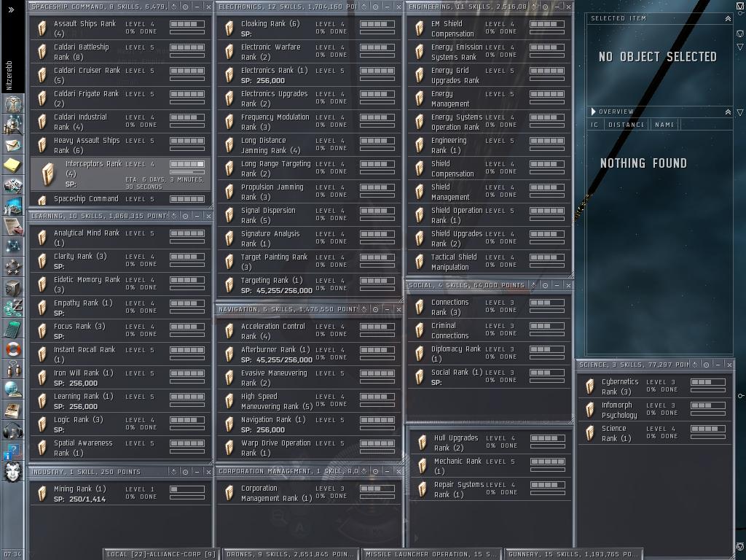
Task: Click the character portrait face icon
Action: pyautogui.click(x=13, y=472)
